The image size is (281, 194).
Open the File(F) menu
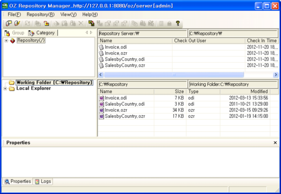[x=14, y=15]
